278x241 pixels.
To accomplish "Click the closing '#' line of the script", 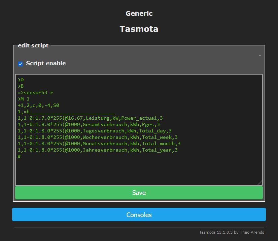I will tap(20, 157).
